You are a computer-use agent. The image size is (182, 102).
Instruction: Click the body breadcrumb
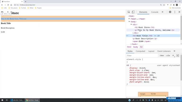[x=135, y=47]
